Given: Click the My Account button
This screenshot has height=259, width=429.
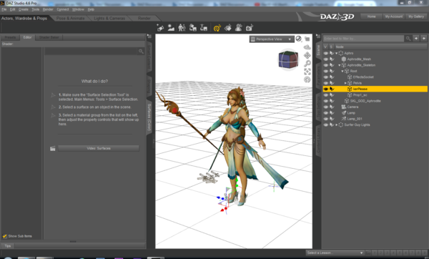Looking at the screenshot, I should coord(394,16).
